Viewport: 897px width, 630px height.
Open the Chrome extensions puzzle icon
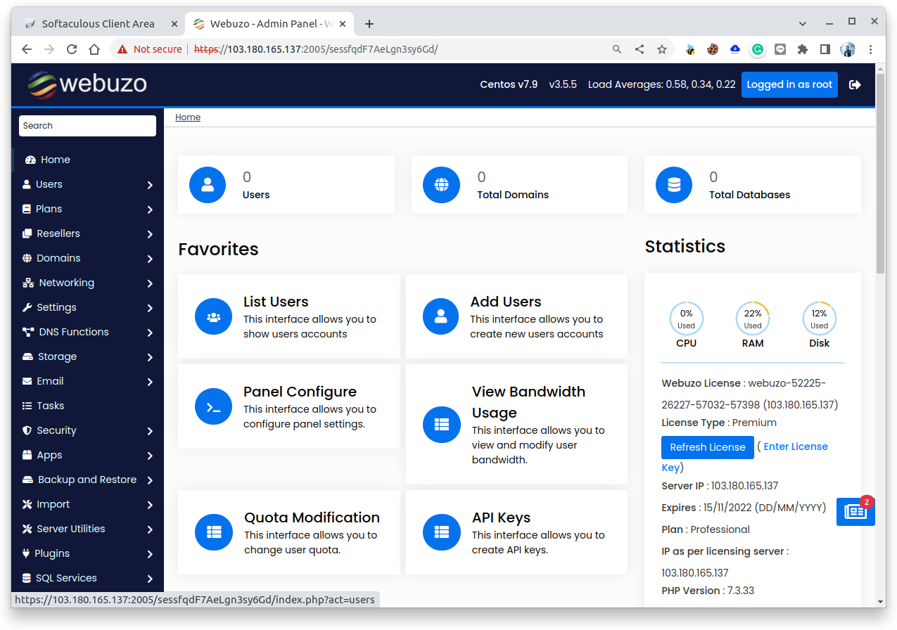click(803, 49)
